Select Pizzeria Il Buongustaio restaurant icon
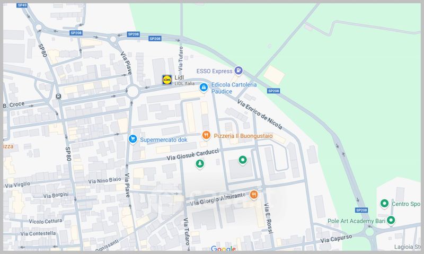This screenshot has height=254, width=424. (x=206, y=136)
